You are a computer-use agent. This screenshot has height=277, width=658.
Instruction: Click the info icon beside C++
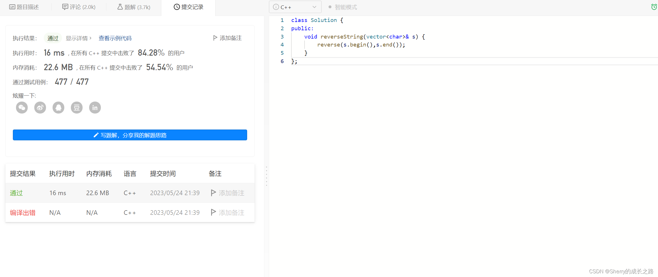(x=276, y=7)
